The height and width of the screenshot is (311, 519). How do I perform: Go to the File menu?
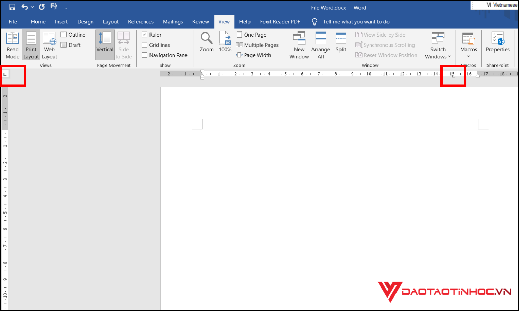13,22
